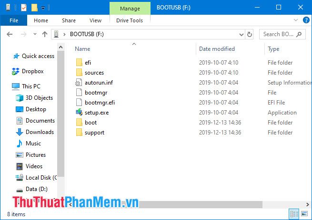
Task: Go back with the back arrow
Action: pyautogui.click(x=10, y=34)
